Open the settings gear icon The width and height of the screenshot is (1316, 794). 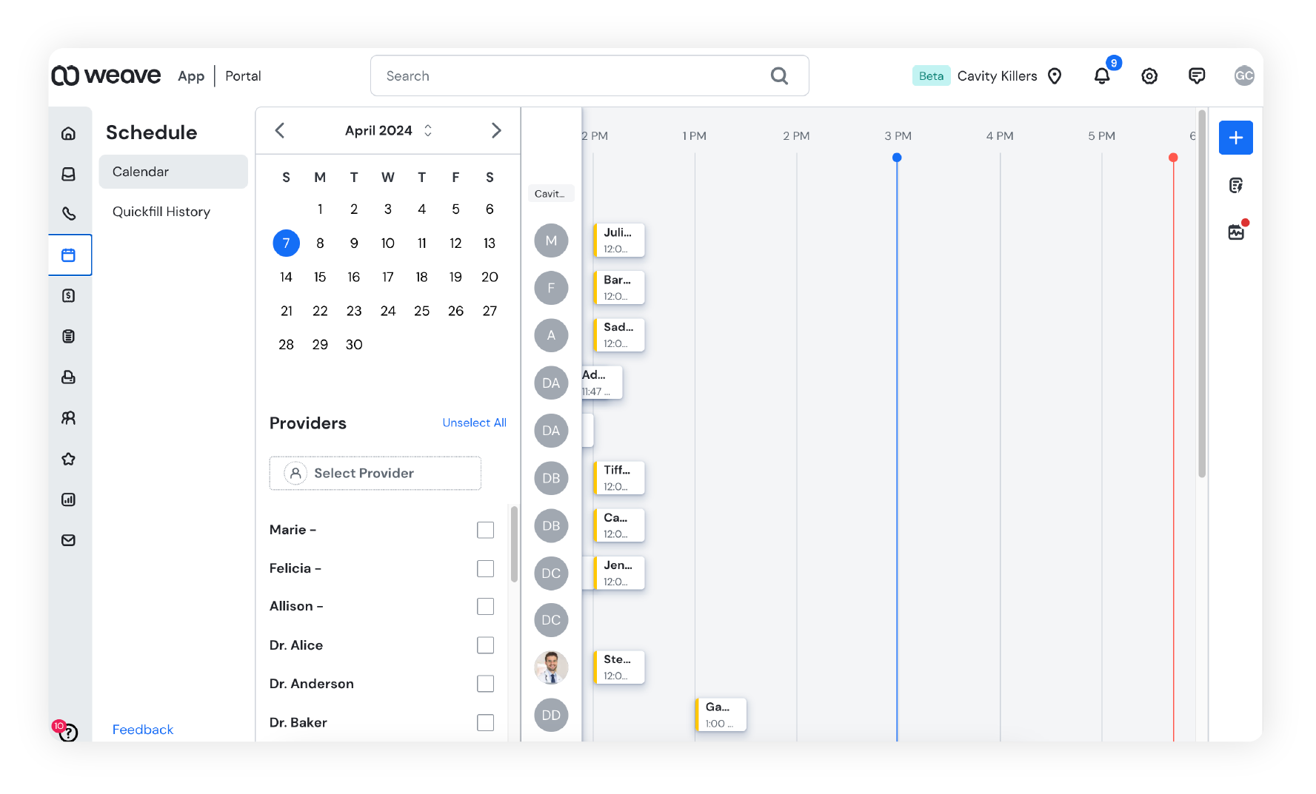pos(1149,76)
